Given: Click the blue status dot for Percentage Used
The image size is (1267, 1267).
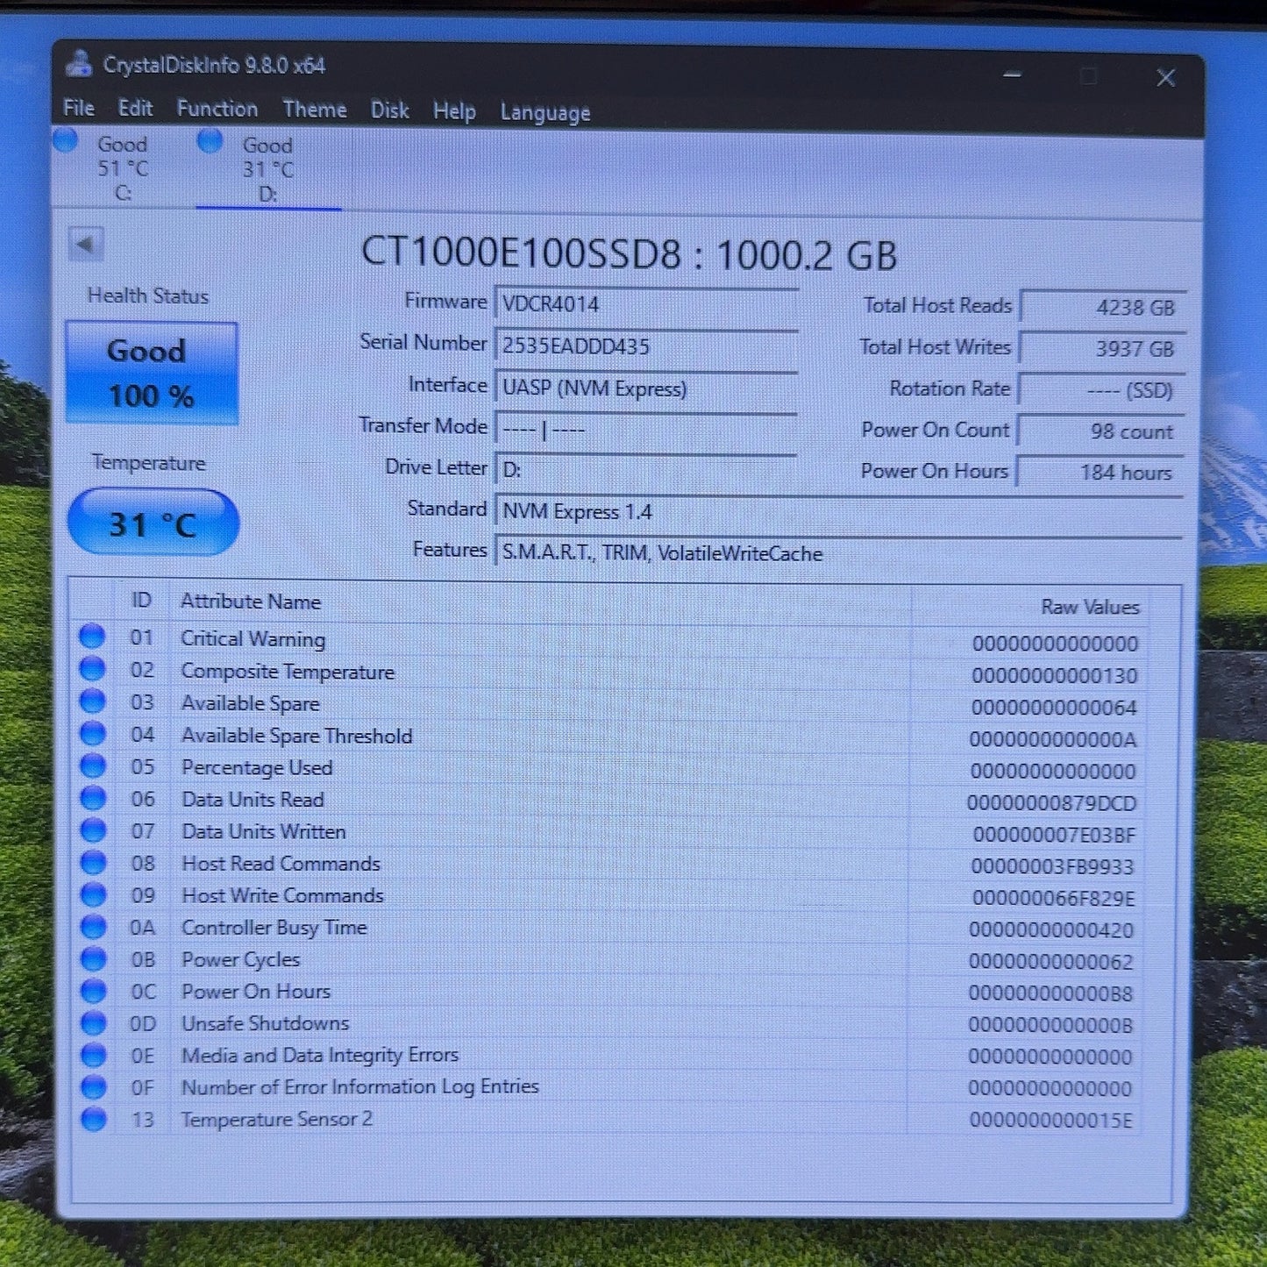Looking at the screenshot, I should pos(92,765).
